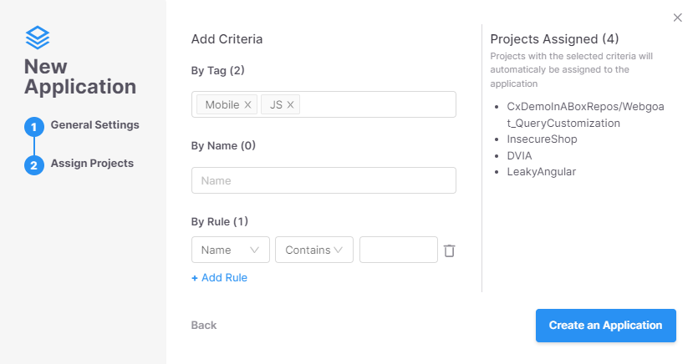Open the Contains operator dropdown
This screenshot has width=698, height=364.
point(314,250)
